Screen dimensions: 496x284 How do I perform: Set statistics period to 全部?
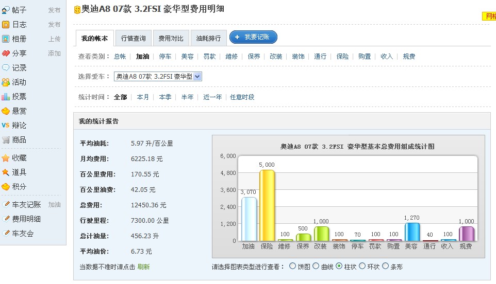[x=121, y=97]
